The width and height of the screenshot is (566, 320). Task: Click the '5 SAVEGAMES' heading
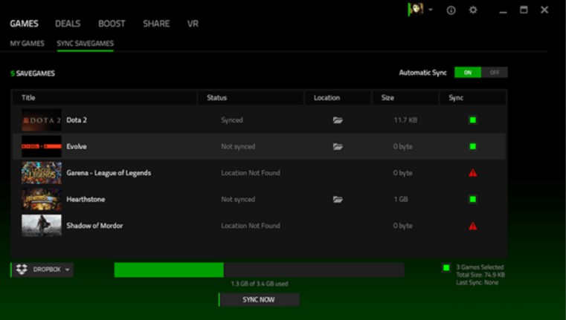(x=33, y=74)
